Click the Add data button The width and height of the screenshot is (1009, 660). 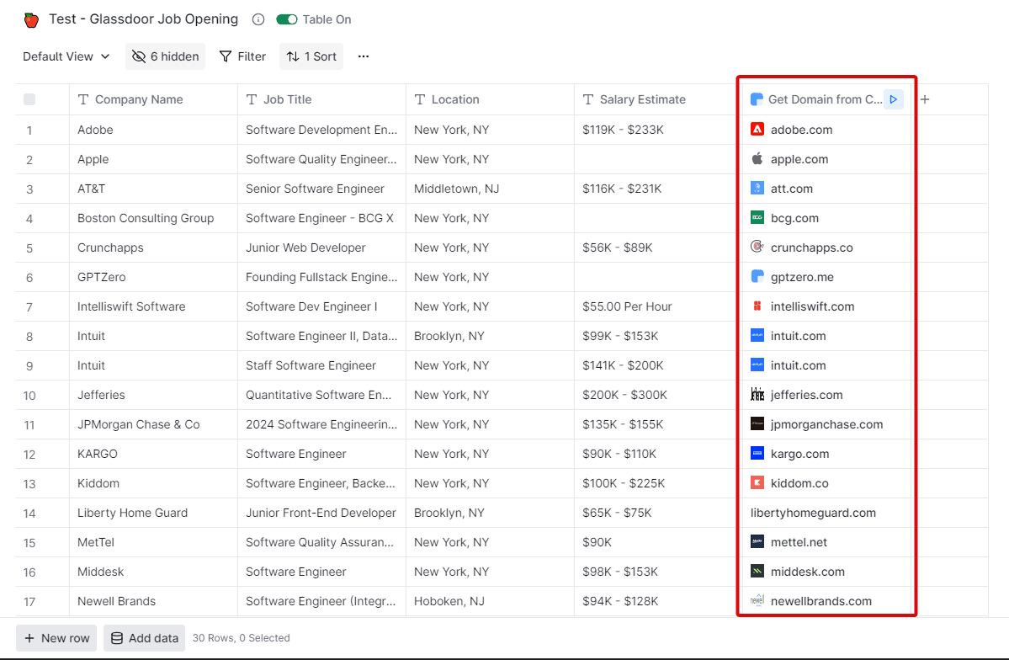[x=145, y=638]
